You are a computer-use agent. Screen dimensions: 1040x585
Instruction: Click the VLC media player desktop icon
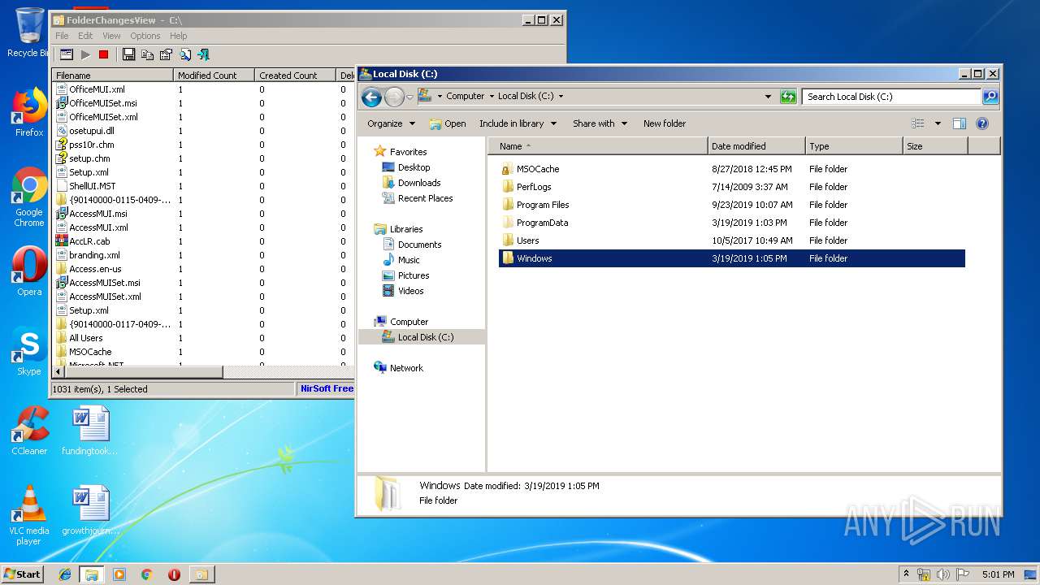coord(29,516)
